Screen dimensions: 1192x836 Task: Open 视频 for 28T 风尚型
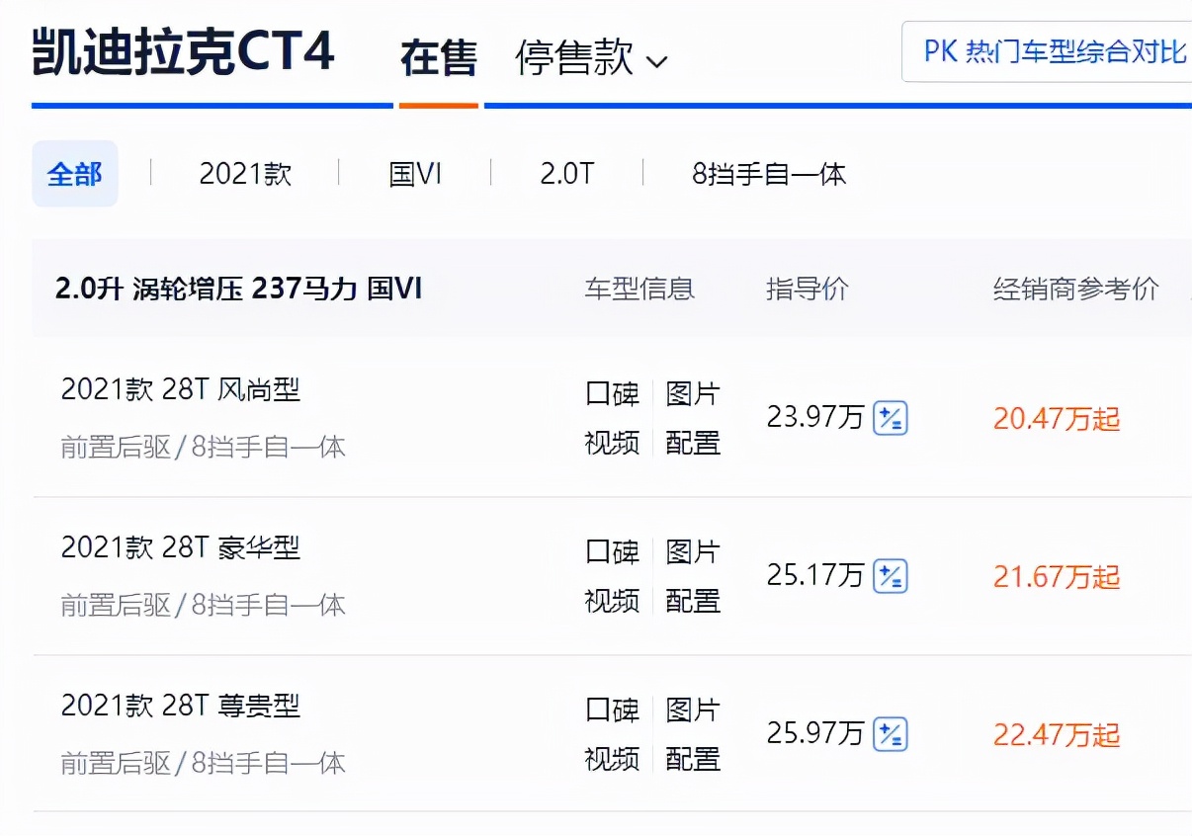pyautogui.click(x=613, y=442)
